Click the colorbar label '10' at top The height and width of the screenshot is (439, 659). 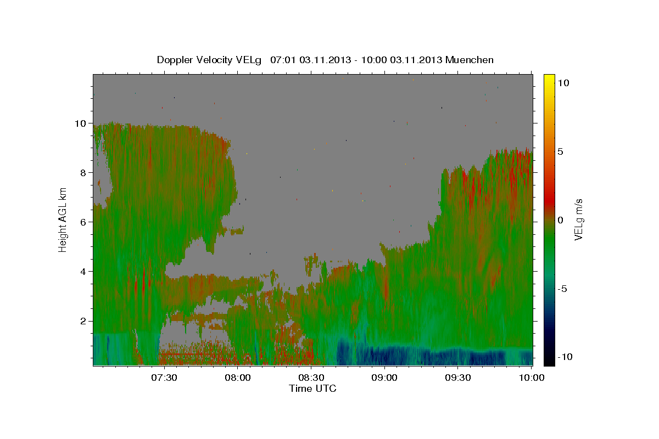(563, 82)
